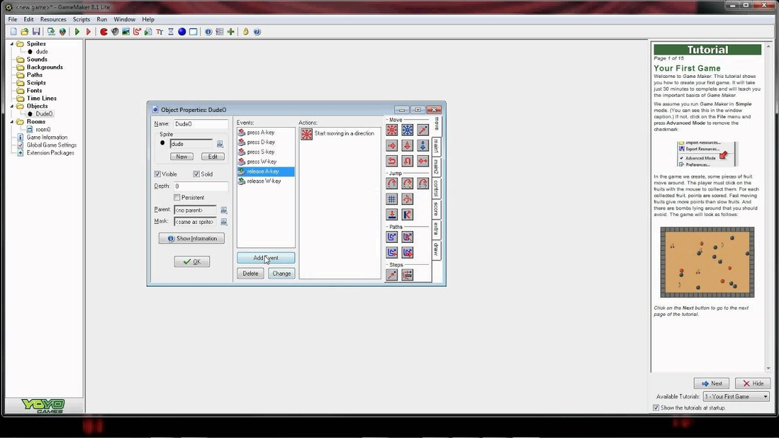The height and width of the screenshot is (438, 779).
Task: Click the Run Game green play icon
Action: click(77, 31)
